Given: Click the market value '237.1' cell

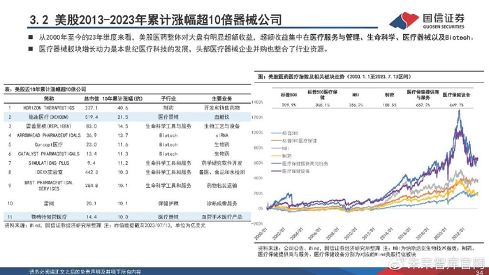Looking at the screenshot, I should [91, 107].
